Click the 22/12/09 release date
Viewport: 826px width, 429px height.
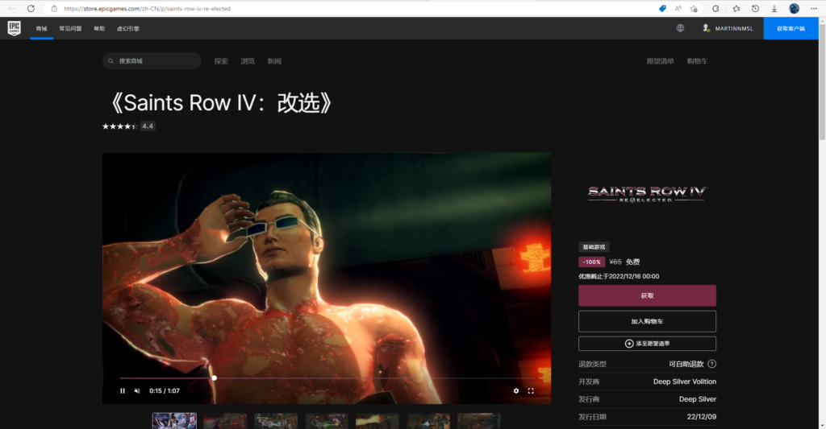[701, 417]
